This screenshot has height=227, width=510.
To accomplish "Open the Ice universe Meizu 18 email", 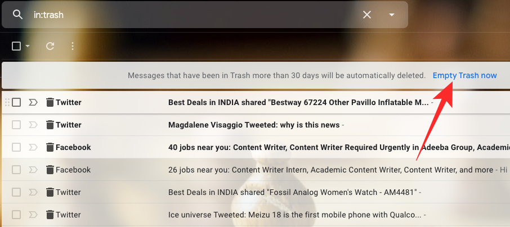I will [x=293, y=215].
